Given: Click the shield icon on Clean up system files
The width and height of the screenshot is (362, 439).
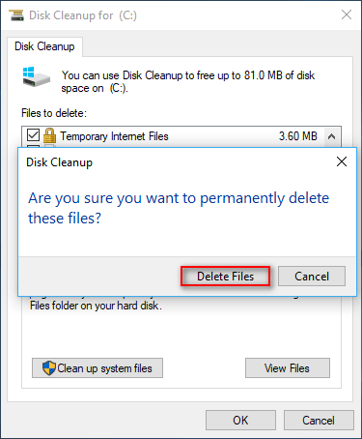Looking at the screenshot, I should coord(49,367).
